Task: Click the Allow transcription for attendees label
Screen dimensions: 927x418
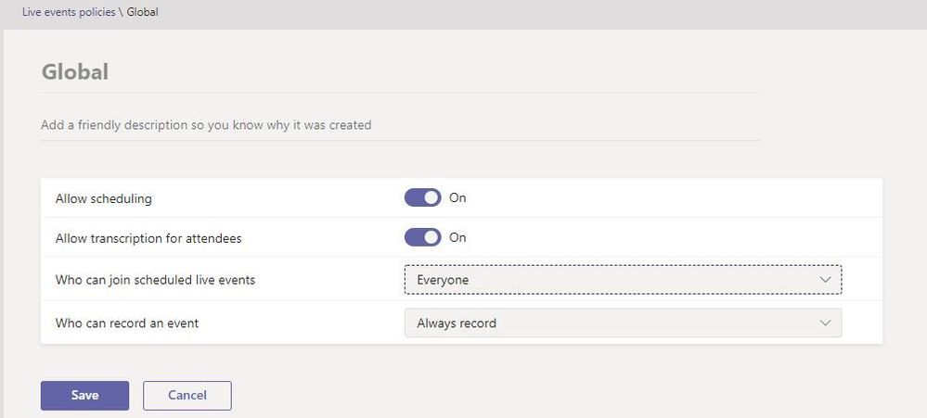Action: [148, 238]
